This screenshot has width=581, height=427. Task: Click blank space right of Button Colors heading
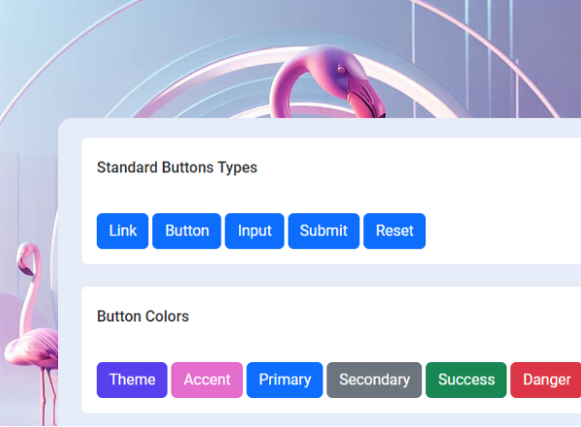387,317
